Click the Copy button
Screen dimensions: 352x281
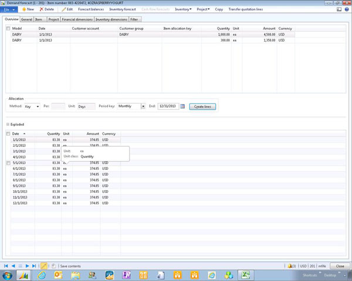point(219,9)
